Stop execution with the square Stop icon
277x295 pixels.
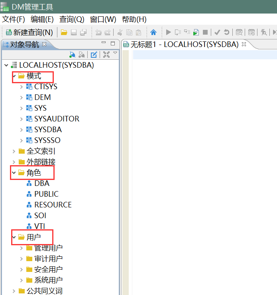coord(205,32)
